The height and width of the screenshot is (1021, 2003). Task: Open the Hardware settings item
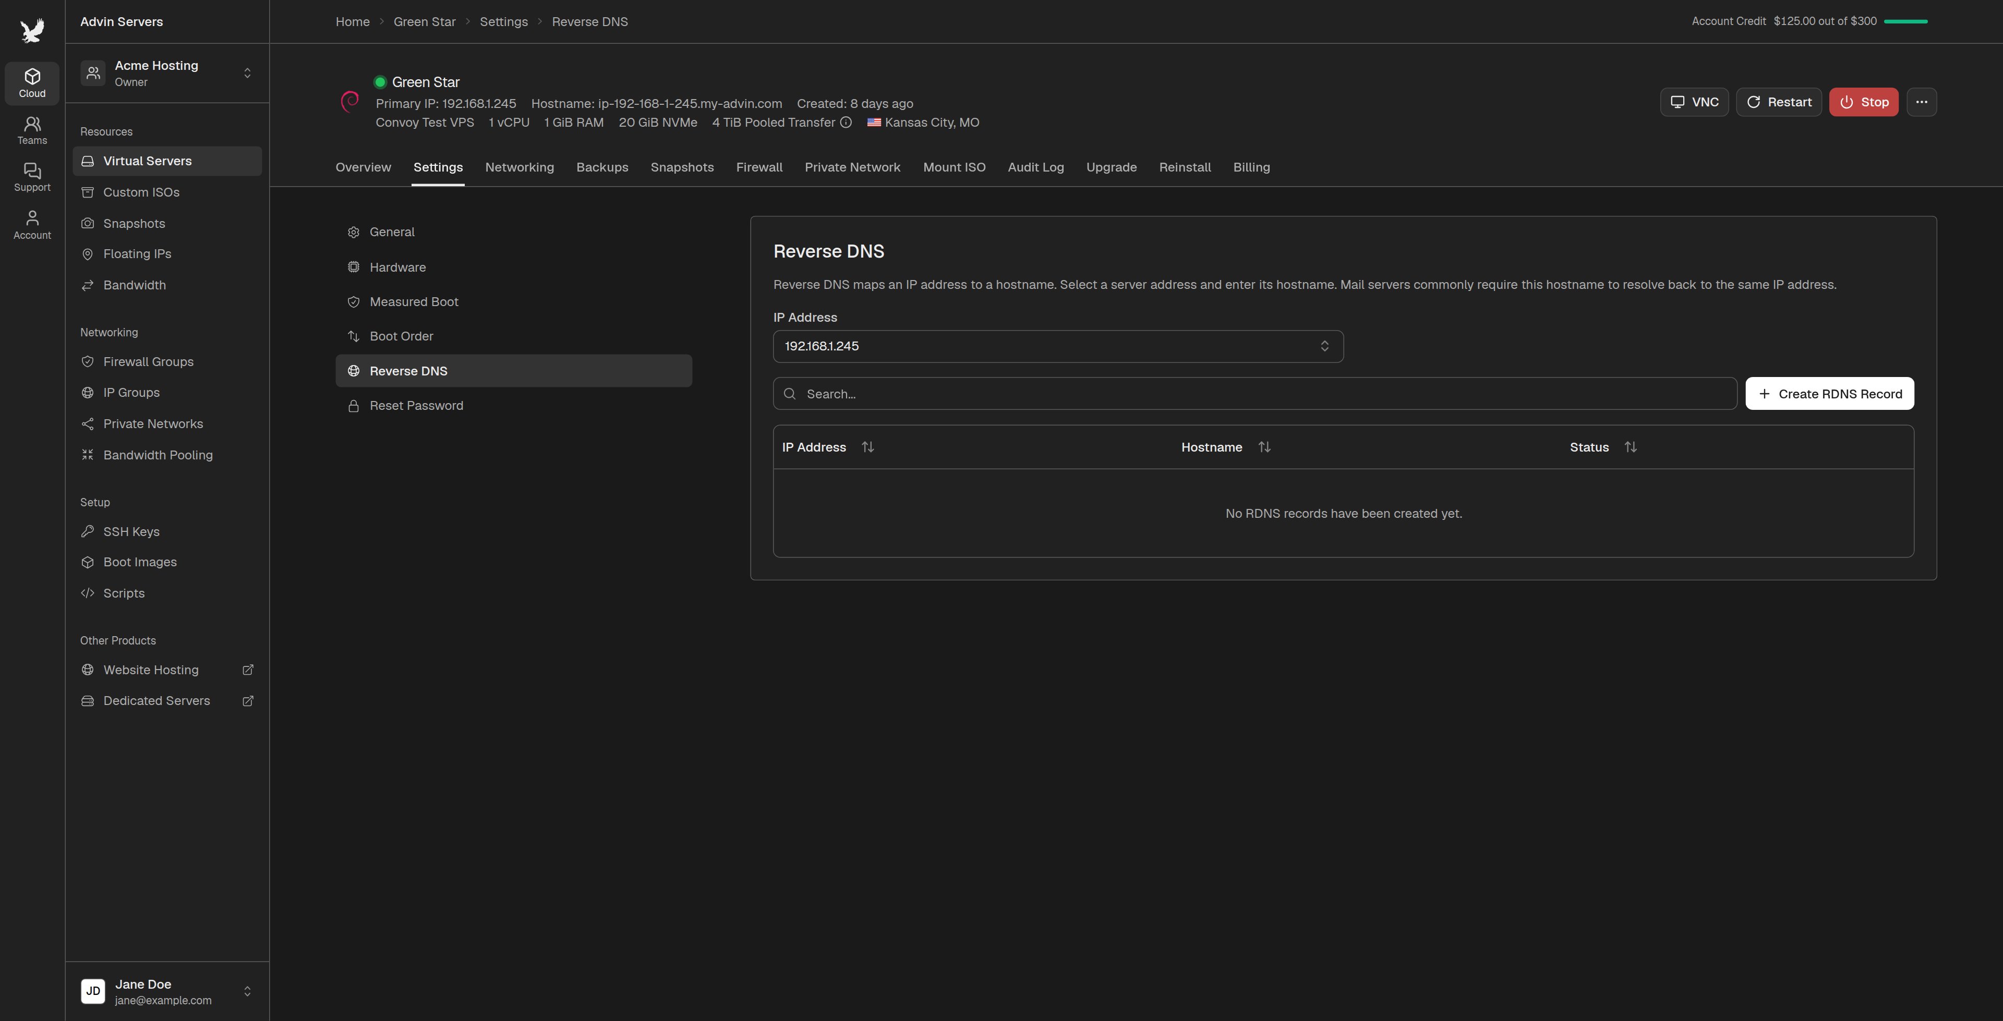(x=513, y=268)
